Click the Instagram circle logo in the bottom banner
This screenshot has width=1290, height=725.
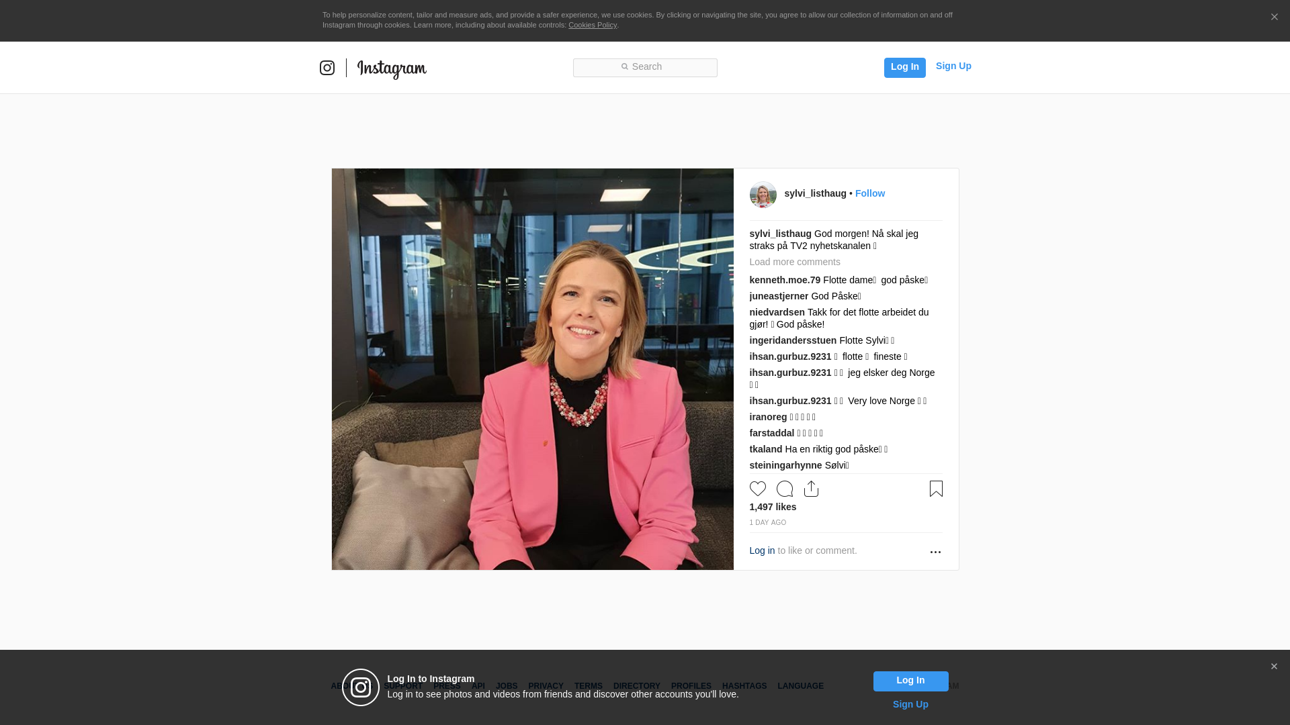361,687
